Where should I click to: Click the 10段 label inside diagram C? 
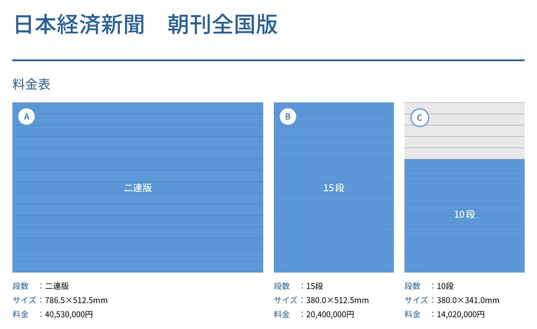[x=465, y=215]
